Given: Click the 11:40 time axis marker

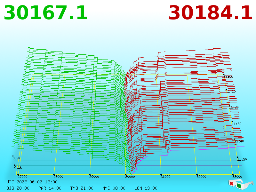Looking at the screenshot, I should tap(239, 141).
